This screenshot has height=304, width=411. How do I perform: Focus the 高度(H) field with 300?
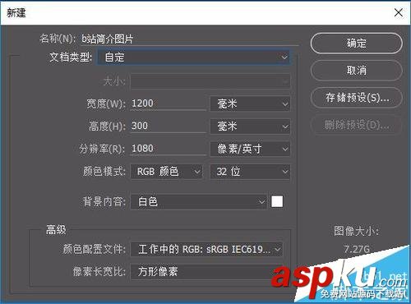[x=168, y=126]
